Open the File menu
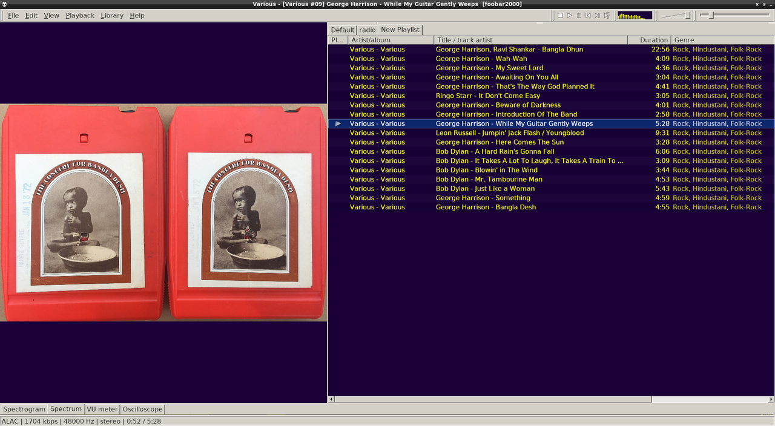Image resolution: width=775 pixels, height=426 pixels. pos(13,15)
